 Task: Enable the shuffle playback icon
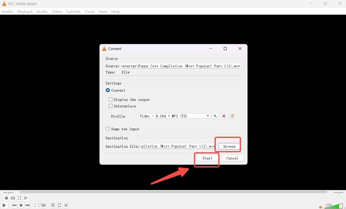[x=66, y=205]
